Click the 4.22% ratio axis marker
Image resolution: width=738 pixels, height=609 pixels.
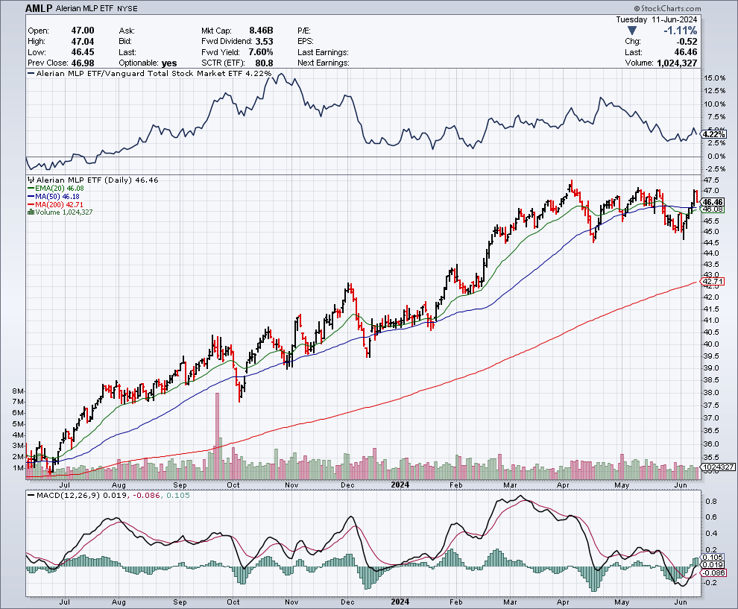tap(714, 135)
